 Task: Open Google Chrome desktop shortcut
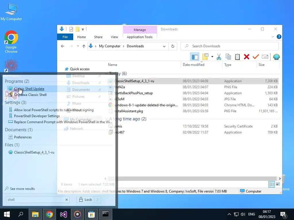point(11,42)
